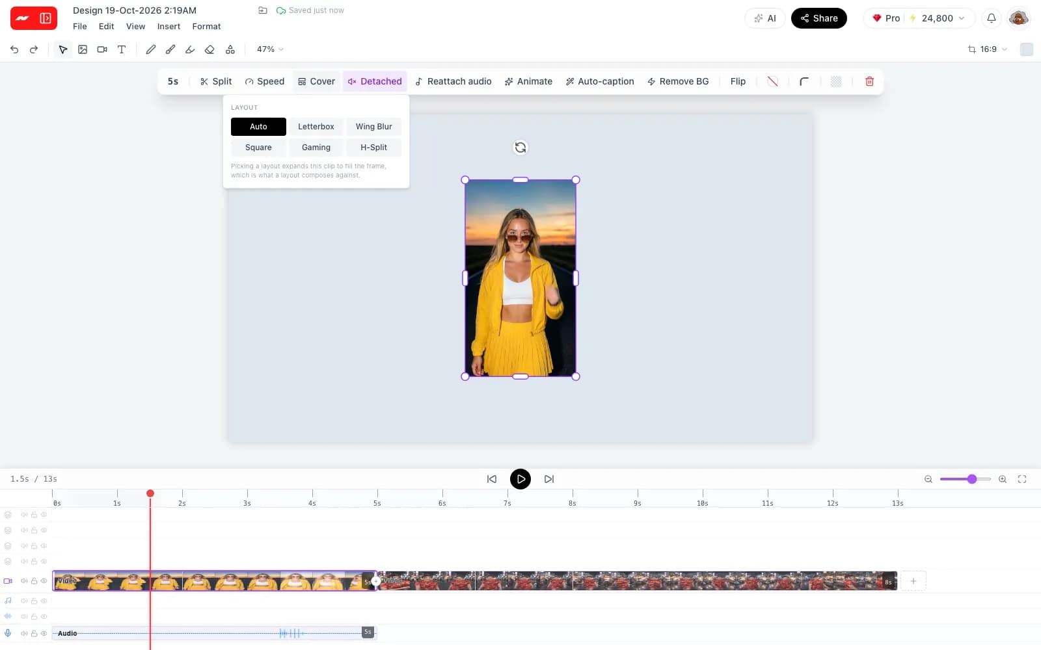
Task: Select the pencil drawing tool
Action: click(151, 49)
